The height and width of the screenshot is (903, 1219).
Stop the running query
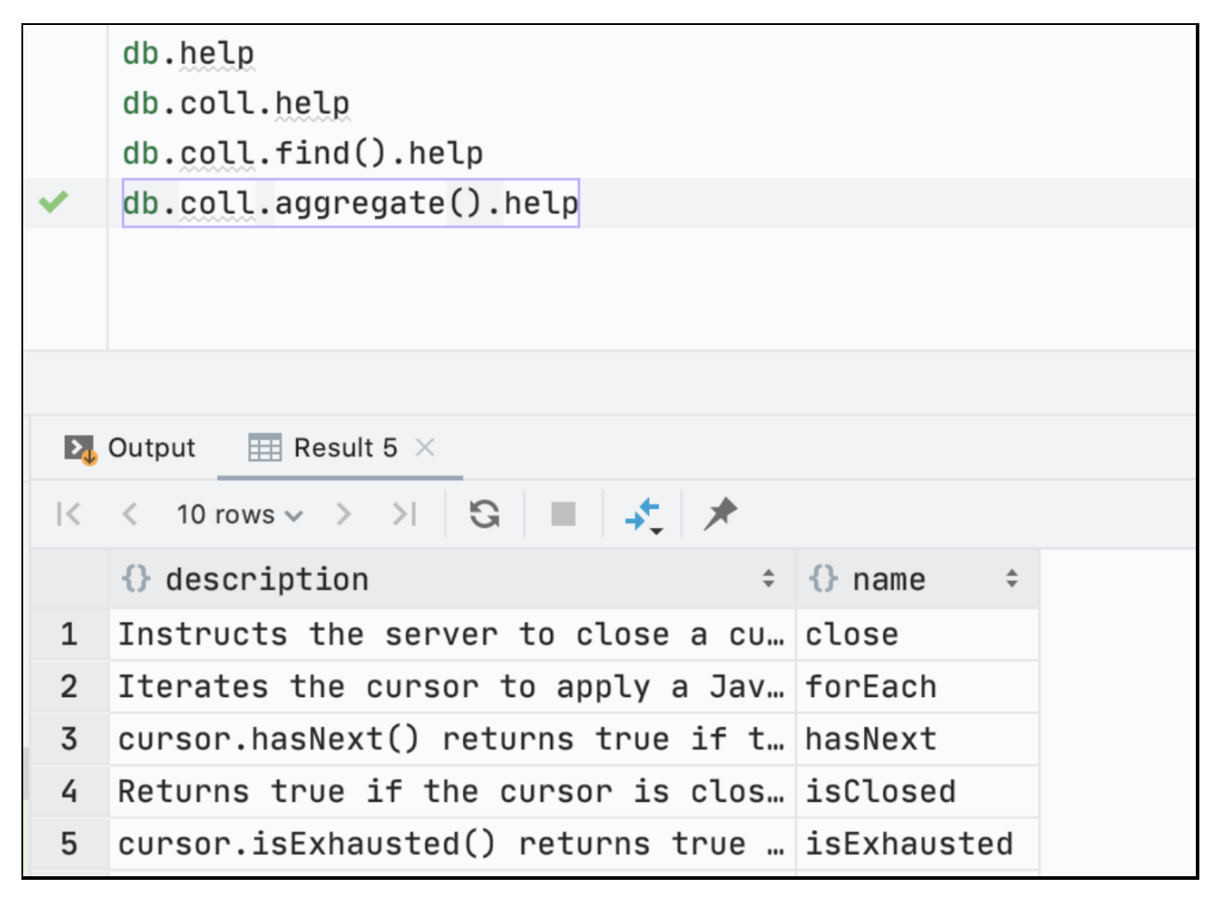click(x=562, y=514)
